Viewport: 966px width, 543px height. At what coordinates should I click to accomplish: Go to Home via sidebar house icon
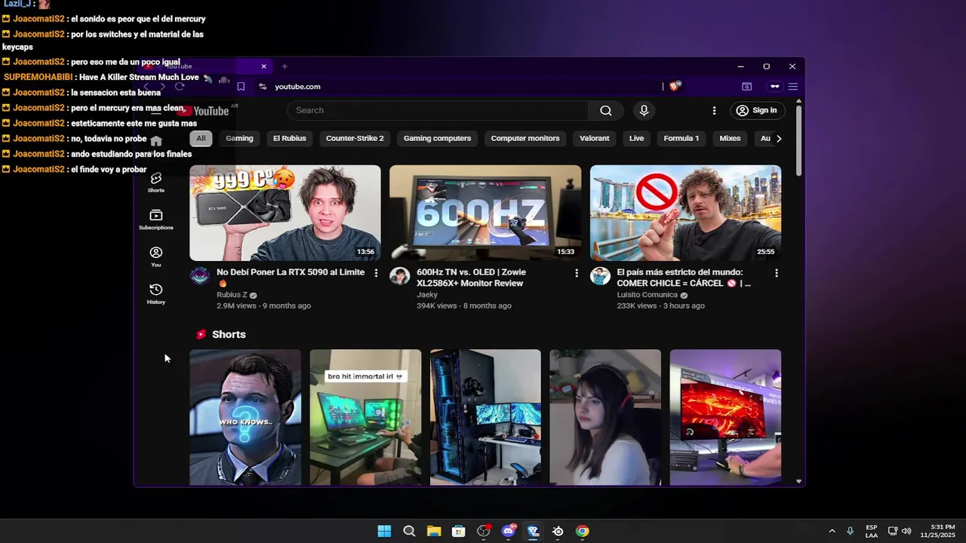pyautogui.click(x=156, y=141)
